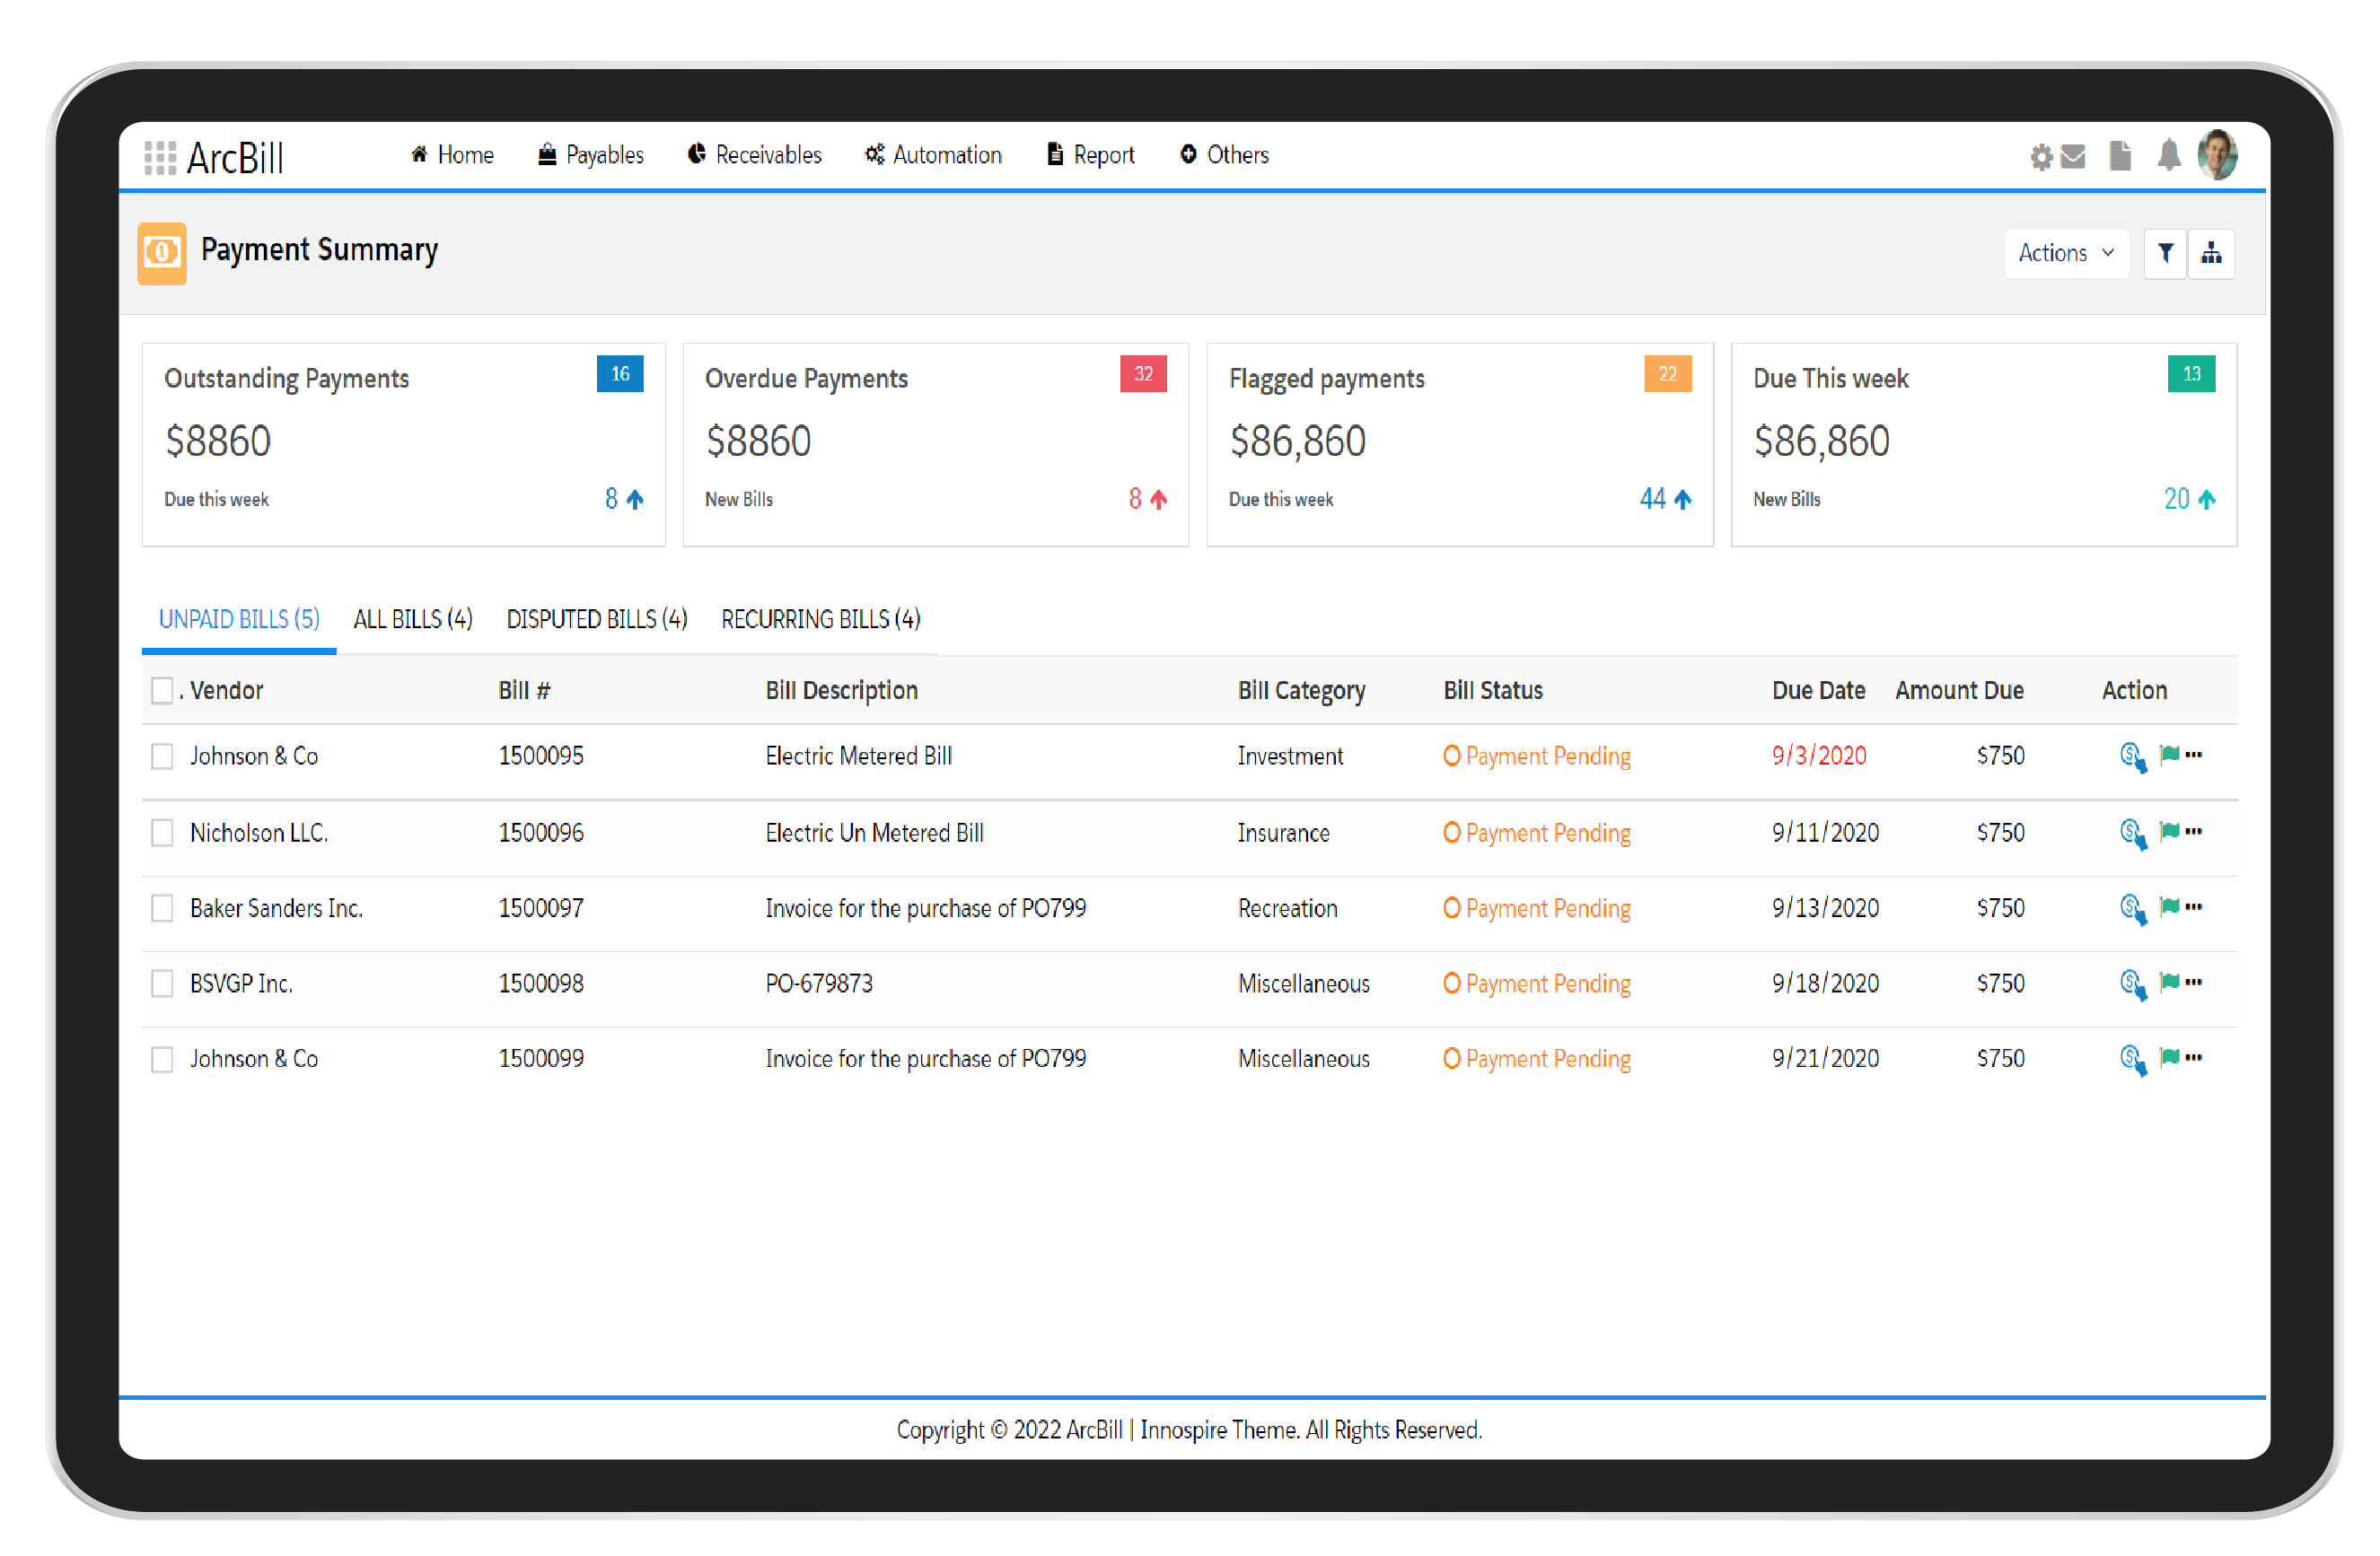
Task: Open the Receivables menu
Action: point(755,155)
